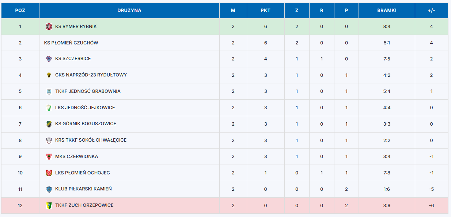Click the TKKF Zuch Orzepowice logo
This screenshot has height=217, width=451.
[49, 205]
